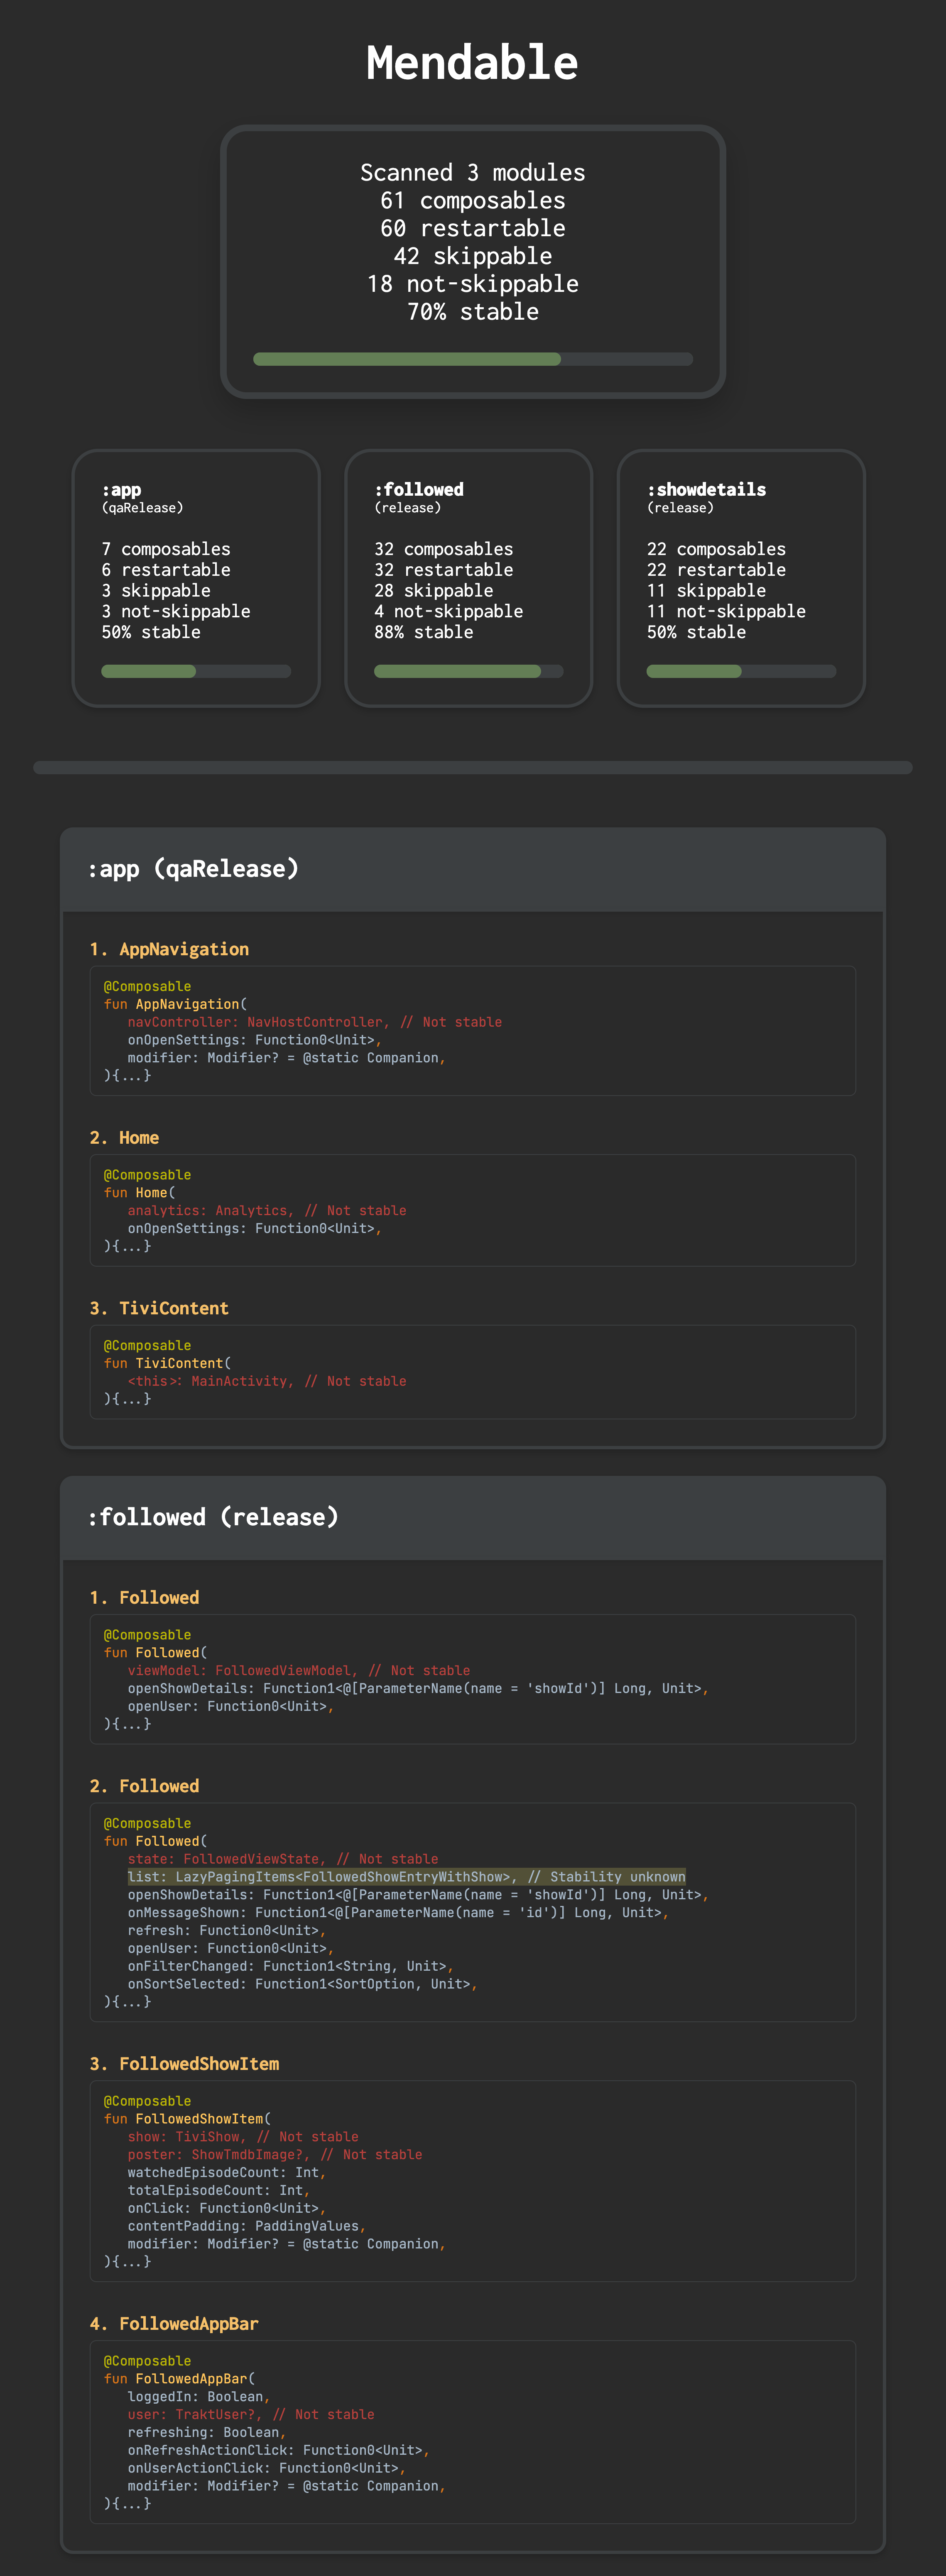The image size is (946, 2576).
Task: Click '3 not-skippable' in the :app card
Action: click(x=176, y=611)
